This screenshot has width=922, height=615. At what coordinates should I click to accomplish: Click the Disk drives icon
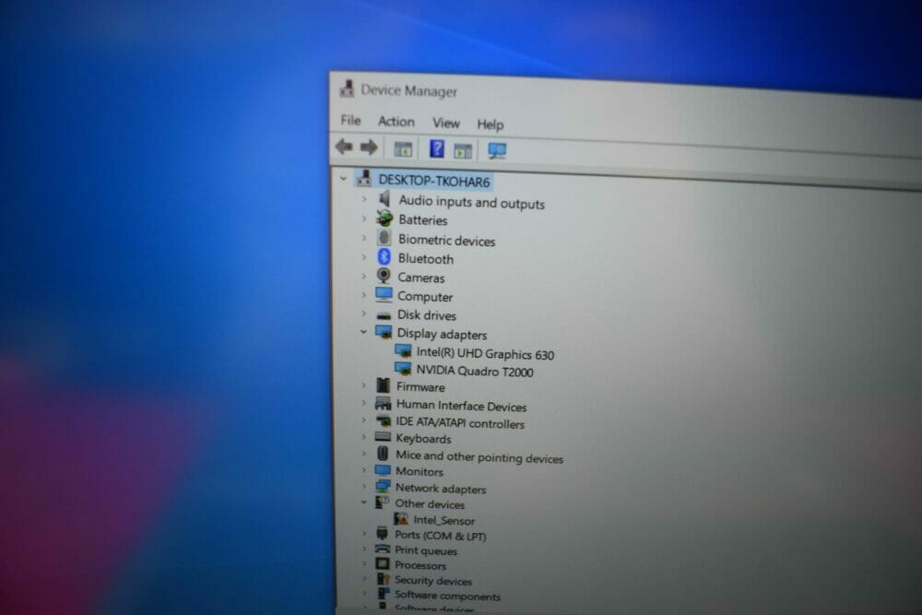[x=384, y=316]
